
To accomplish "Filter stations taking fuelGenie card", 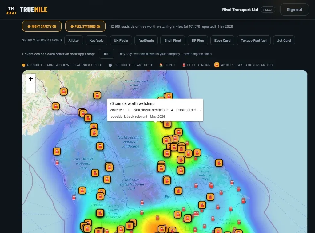I will pos(146,40).
